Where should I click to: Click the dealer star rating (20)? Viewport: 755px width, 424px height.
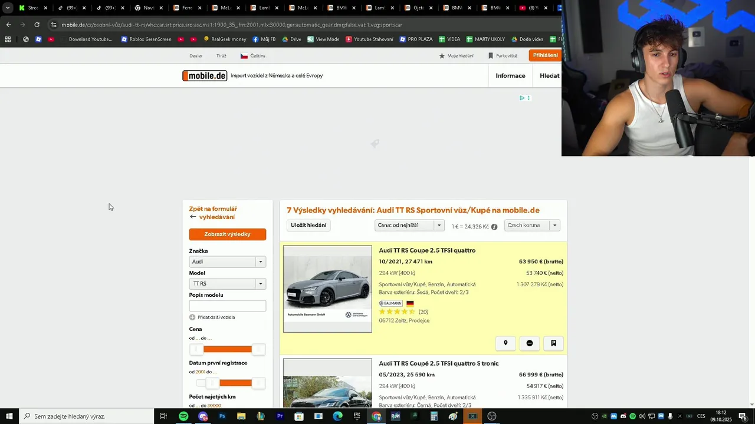(x=403, y=312)
